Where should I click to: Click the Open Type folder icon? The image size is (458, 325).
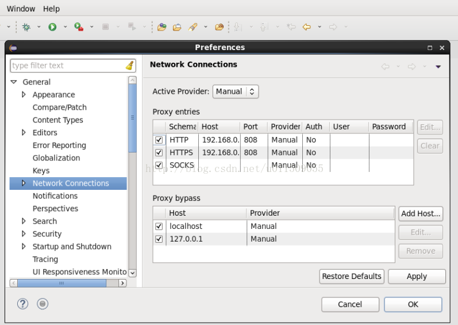[x=177, y=27]
